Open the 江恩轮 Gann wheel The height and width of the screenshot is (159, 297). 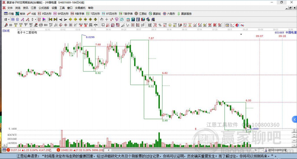[x=141, y=14]
